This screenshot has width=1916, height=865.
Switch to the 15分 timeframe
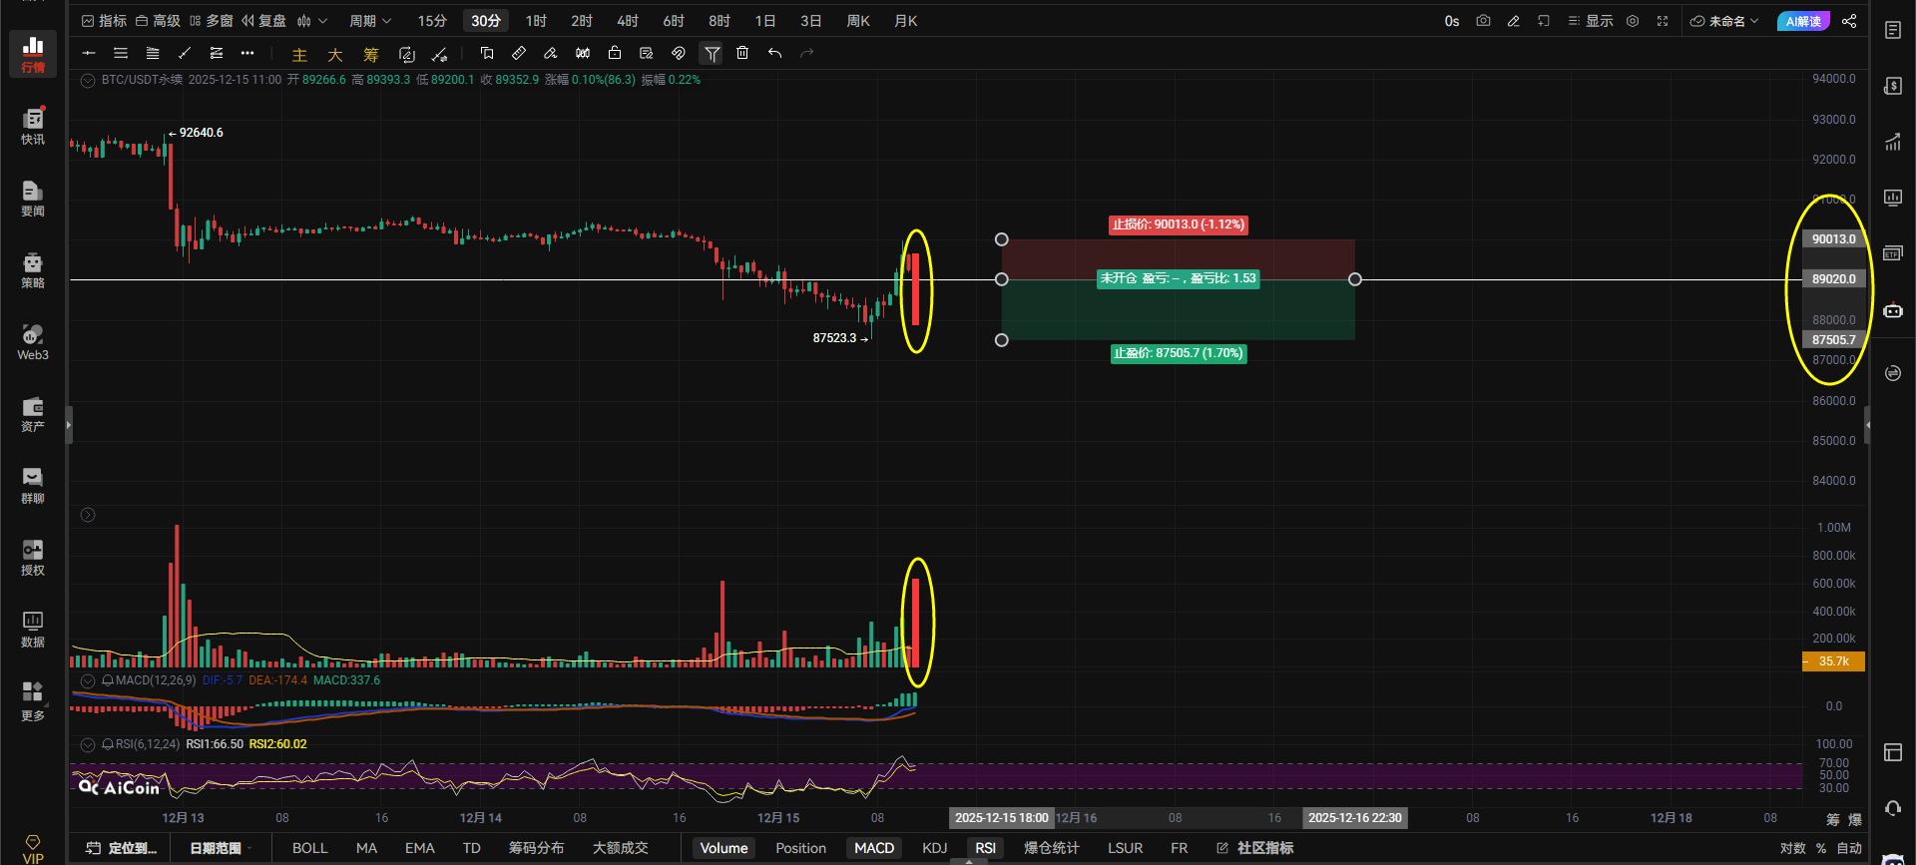tap(432, 21)
